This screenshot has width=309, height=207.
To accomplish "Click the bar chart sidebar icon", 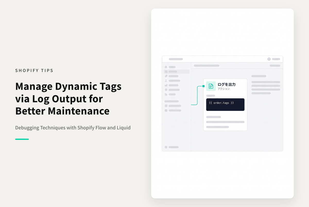I will click(166, 85).
